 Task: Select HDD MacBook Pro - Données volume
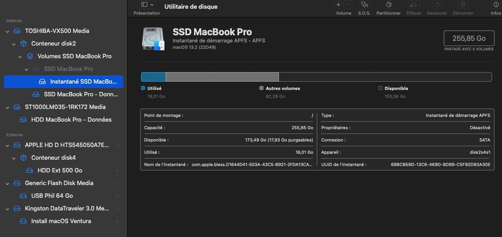(63, 120)
